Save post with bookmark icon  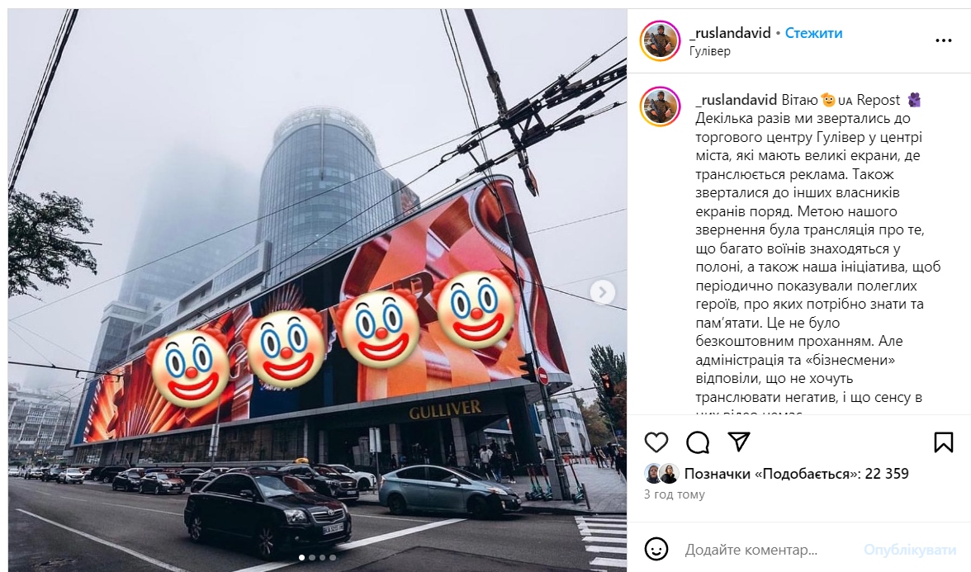[943, 442]
